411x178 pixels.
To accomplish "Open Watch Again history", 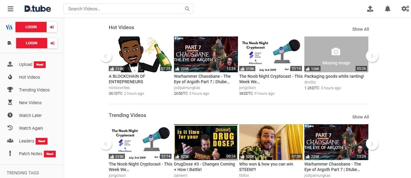I will point(31,128).
